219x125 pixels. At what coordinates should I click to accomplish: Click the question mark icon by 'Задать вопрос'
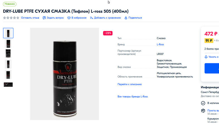[x=44, y=18]
